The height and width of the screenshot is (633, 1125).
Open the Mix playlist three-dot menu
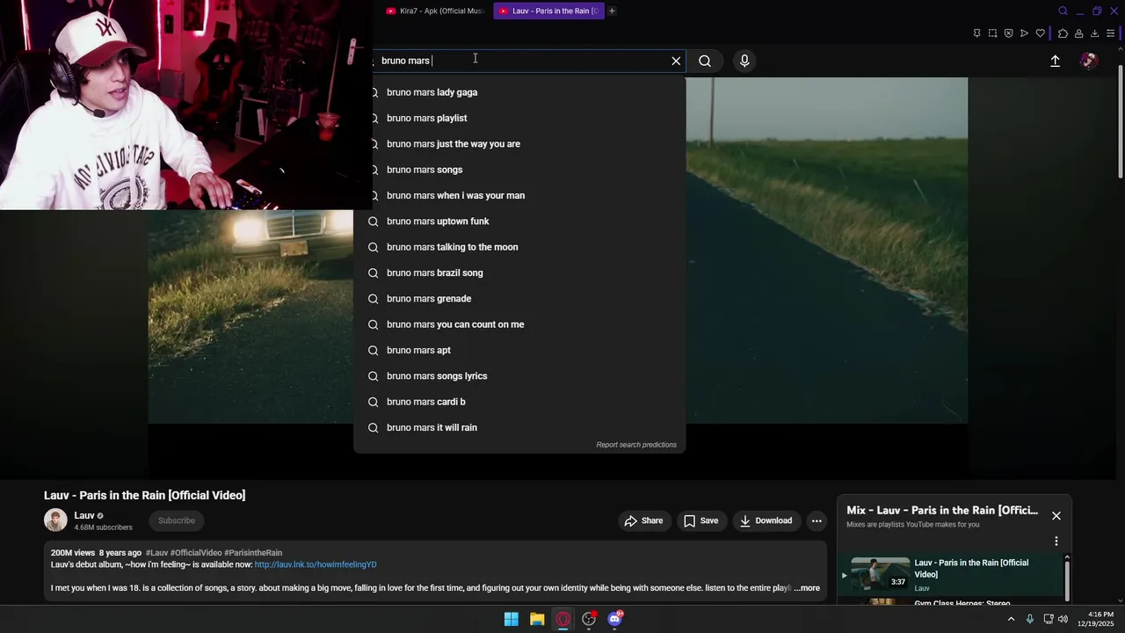point(1056,541)
